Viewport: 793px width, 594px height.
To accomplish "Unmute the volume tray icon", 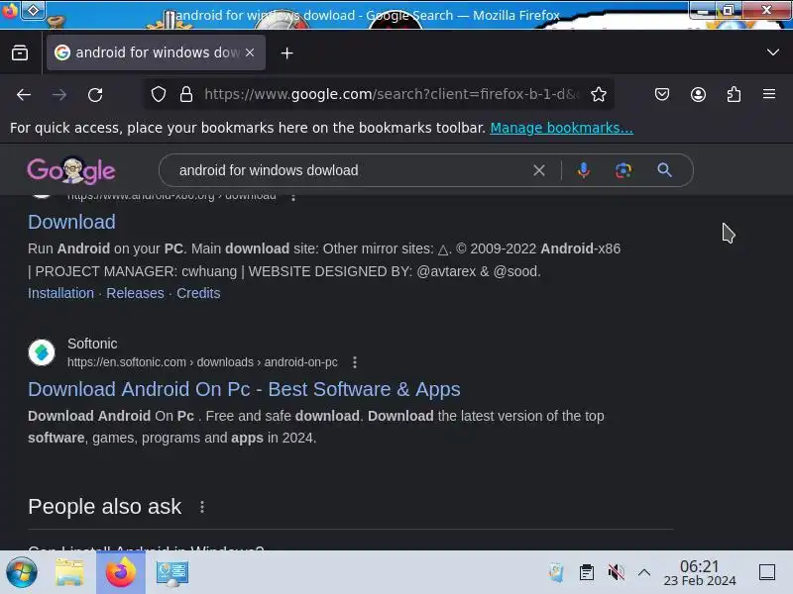I will coord(616,573).
